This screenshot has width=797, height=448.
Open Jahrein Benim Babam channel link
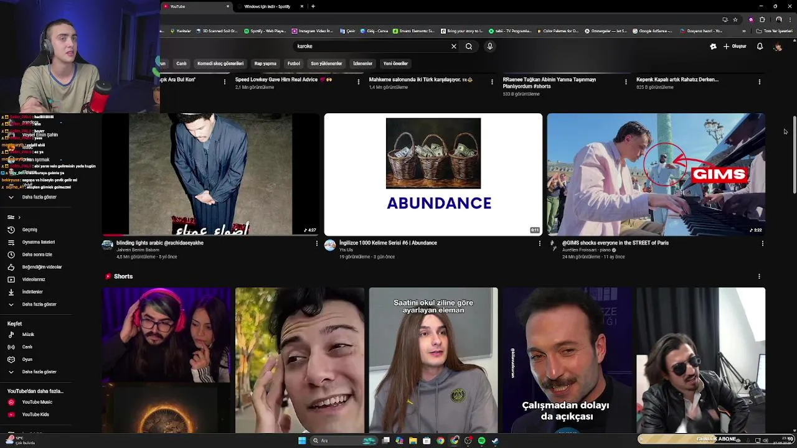tap(138, 250)
